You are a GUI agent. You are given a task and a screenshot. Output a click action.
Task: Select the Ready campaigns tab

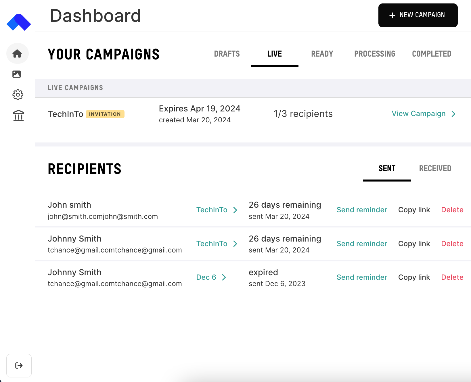(x=322, y=54)
